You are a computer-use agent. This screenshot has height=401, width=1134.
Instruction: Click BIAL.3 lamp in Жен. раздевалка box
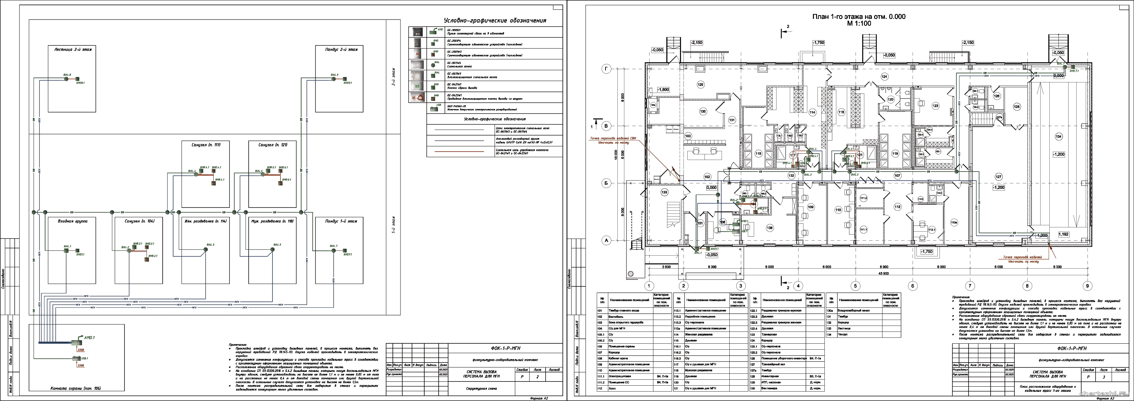coord(205,249)
